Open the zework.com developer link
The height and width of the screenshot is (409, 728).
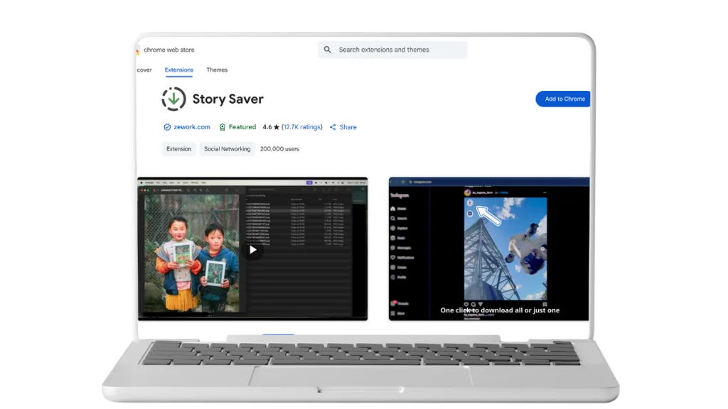192,127
